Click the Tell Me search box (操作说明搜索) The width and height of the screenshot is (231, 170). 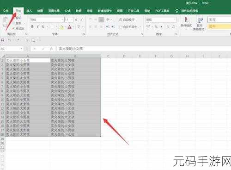pos(189,11)
